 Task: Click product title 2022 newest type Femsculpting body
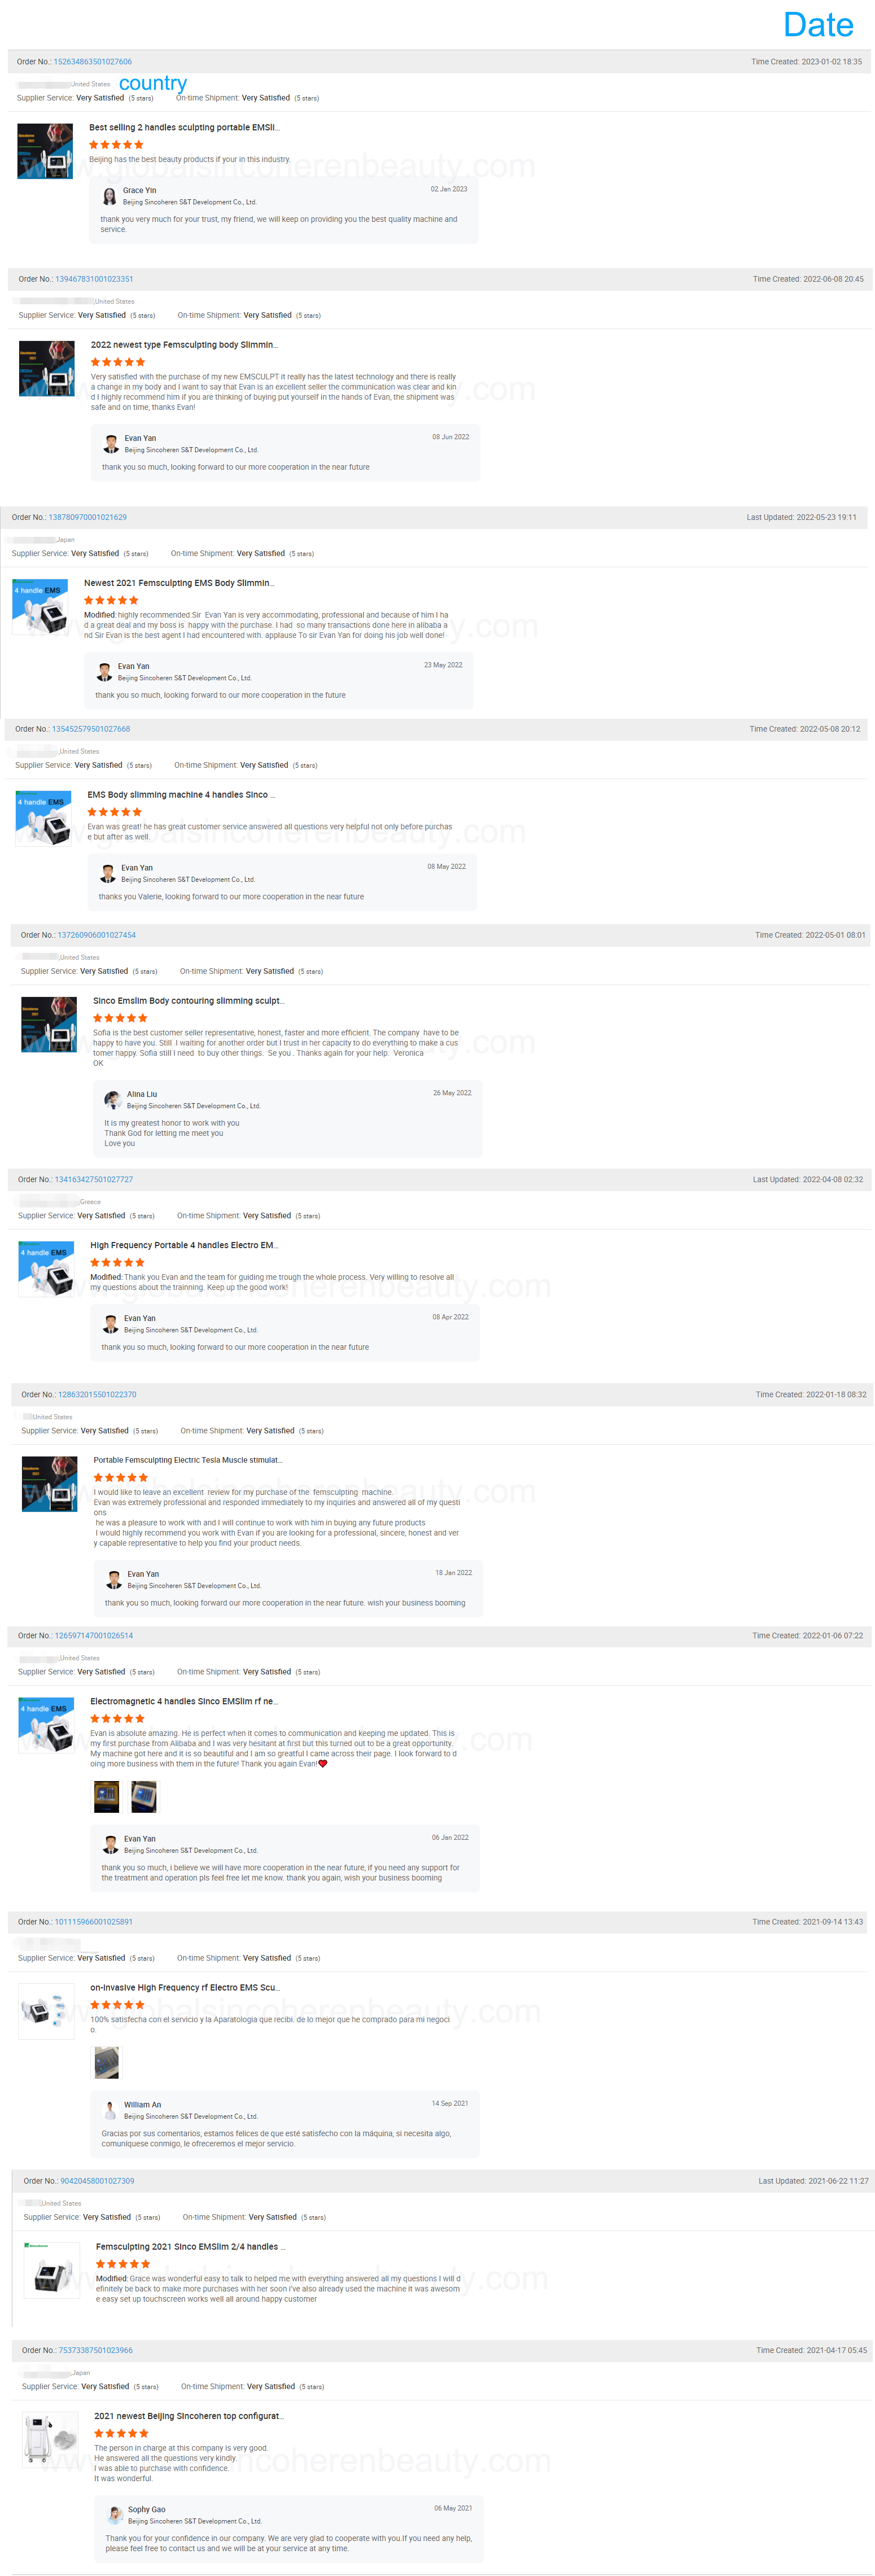pos(184,345)
